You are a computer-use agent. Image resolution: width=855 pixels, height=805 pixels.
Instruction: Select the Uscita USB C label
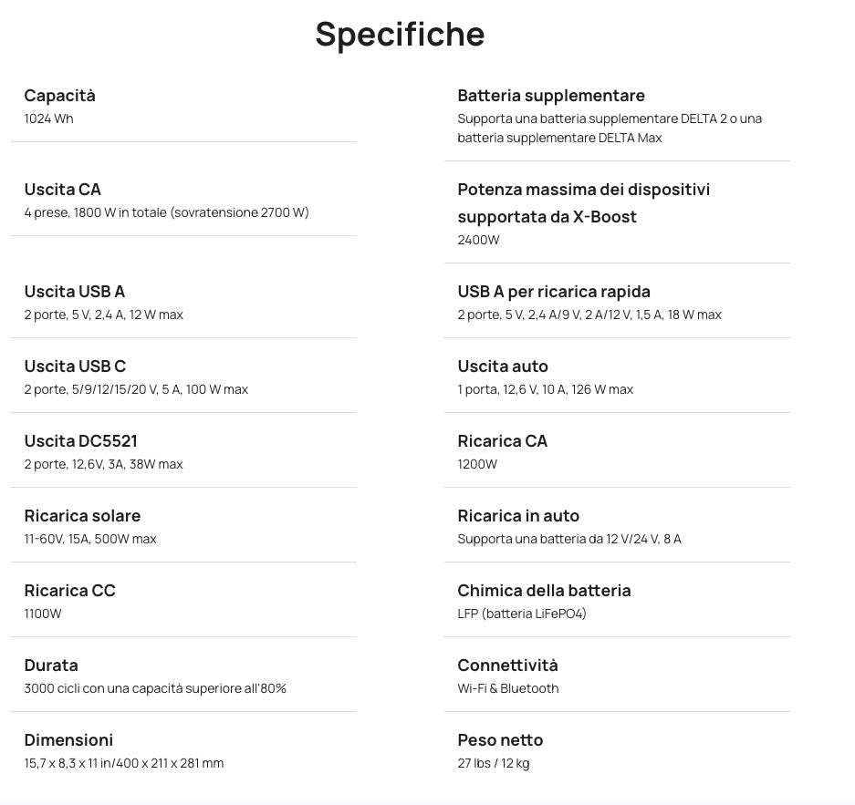(x=75, y=366)
